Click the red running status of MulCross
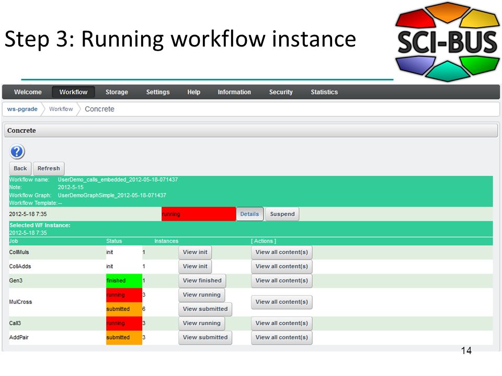Viewport: 502px width, 376px height. (124, 295)
